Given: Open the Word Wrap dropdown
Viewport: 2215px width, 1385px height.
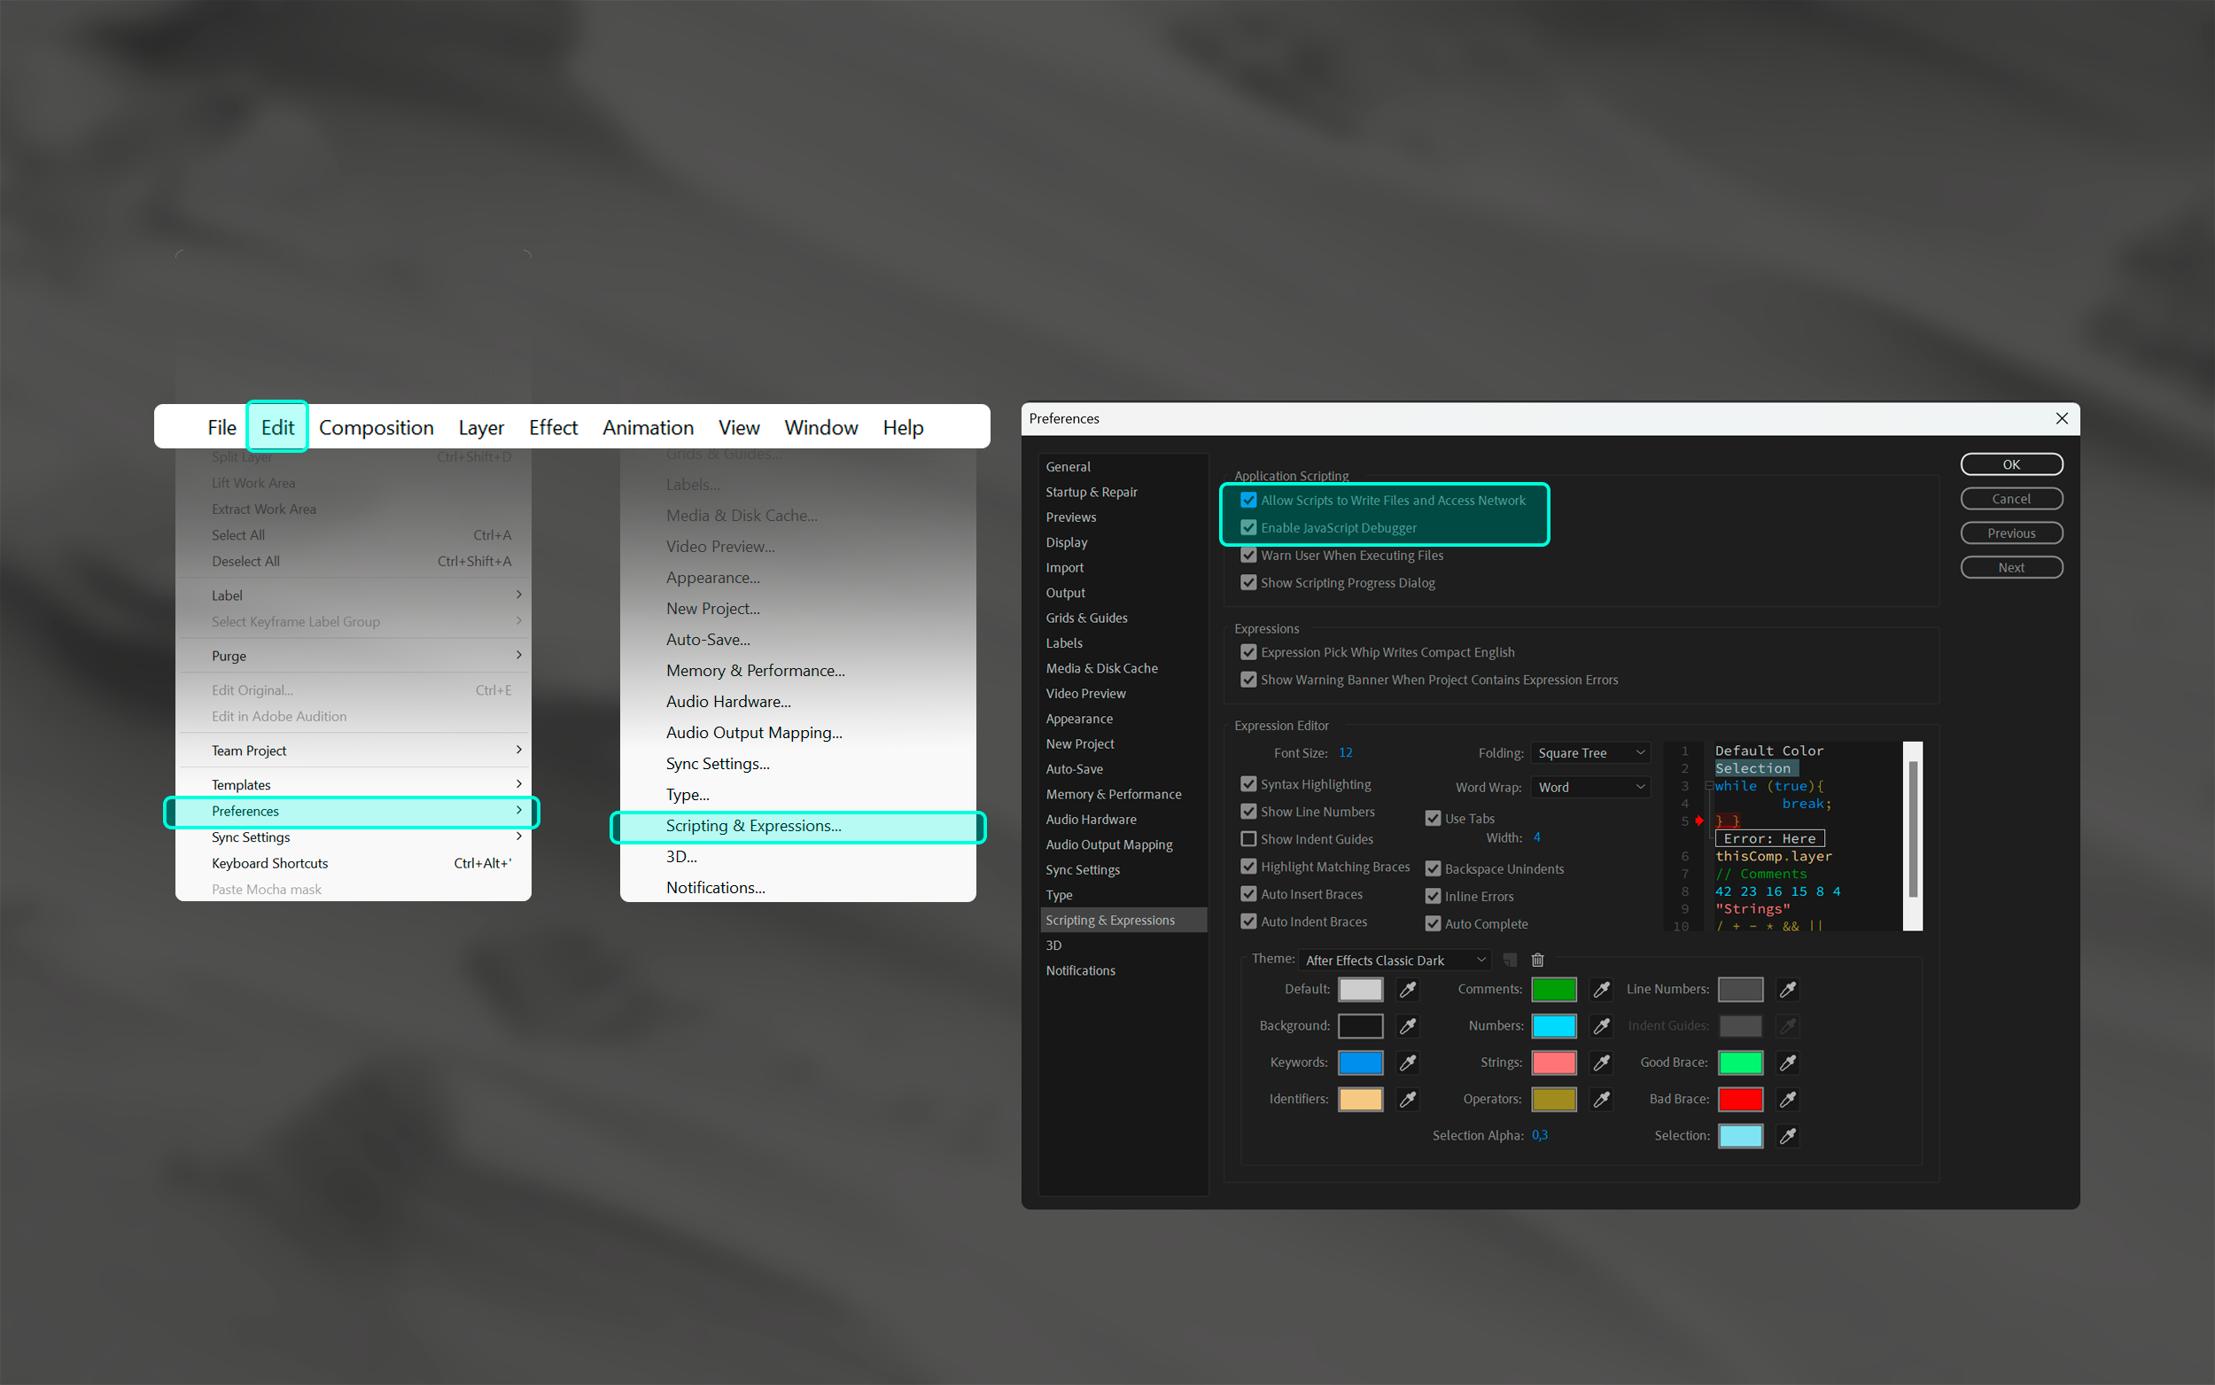Looking at the screenshot, I should (x=1590, y=788).
